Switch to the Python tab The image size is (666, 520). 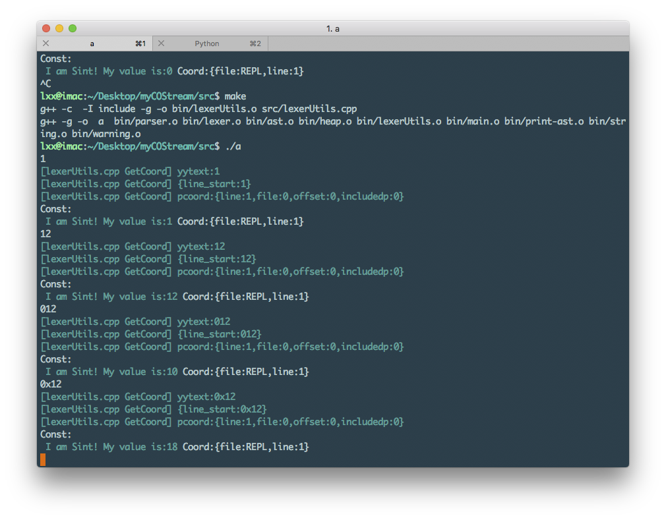click(207, 43)
